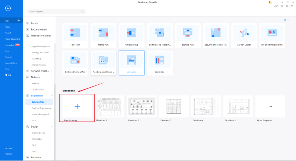Open the notifications bell icon

point(282,6)
